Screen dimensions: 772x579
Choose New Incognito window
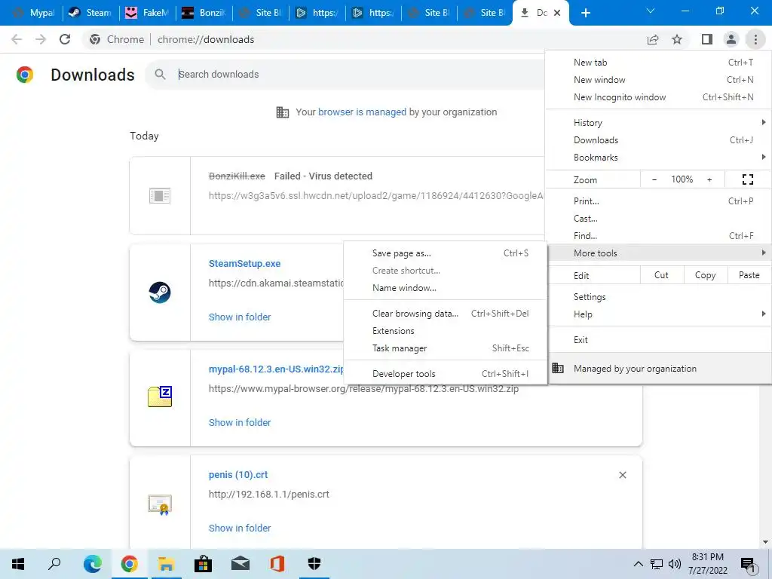pyautogui.click(x=658, y=97)
